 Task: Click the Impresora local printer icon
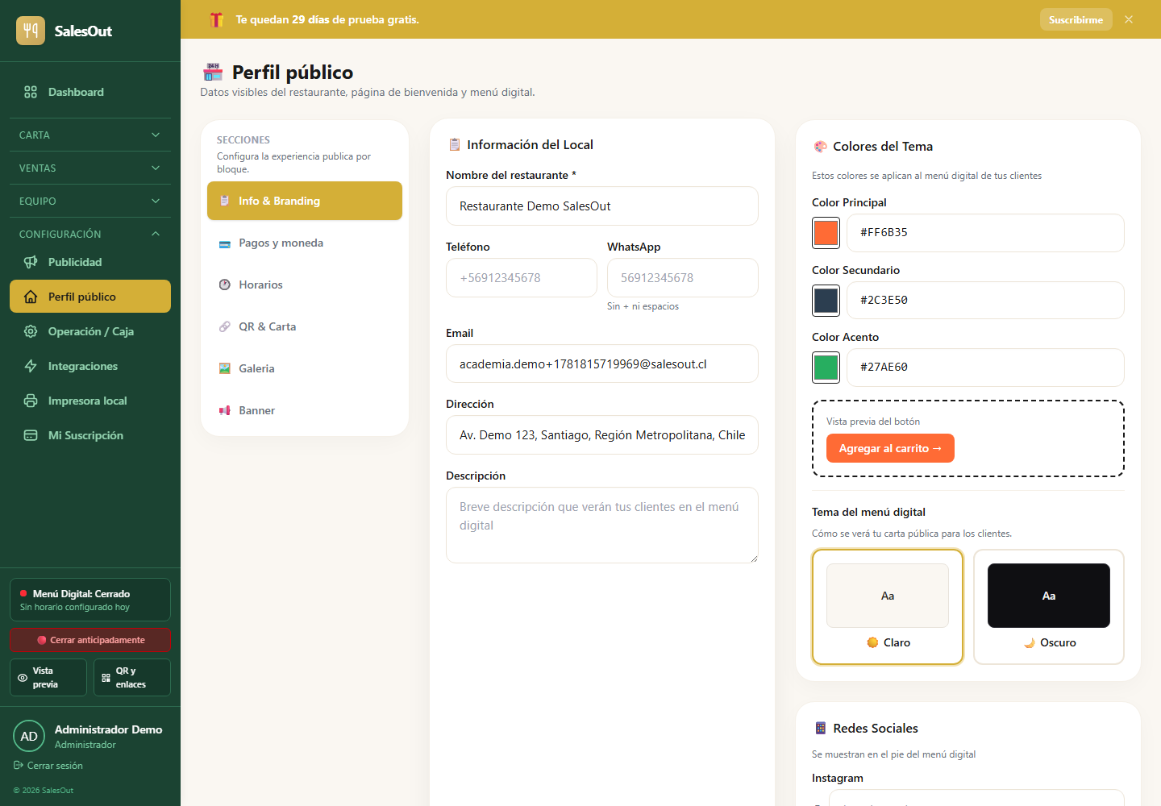point(31,401)
